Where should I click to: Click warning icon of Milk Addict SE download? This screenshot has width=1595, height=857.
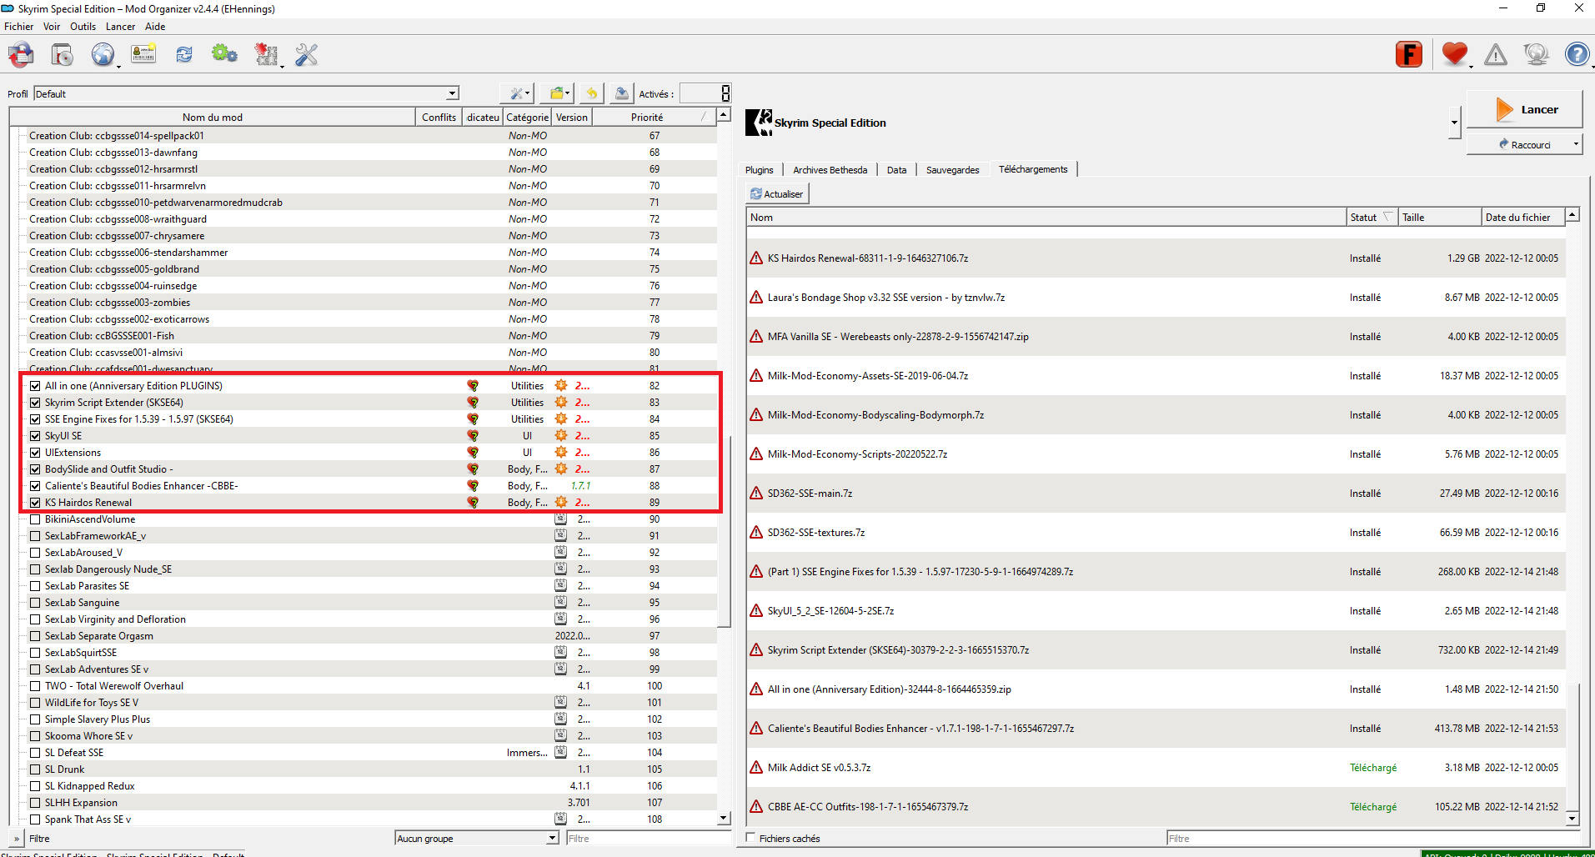pos(756,767)
